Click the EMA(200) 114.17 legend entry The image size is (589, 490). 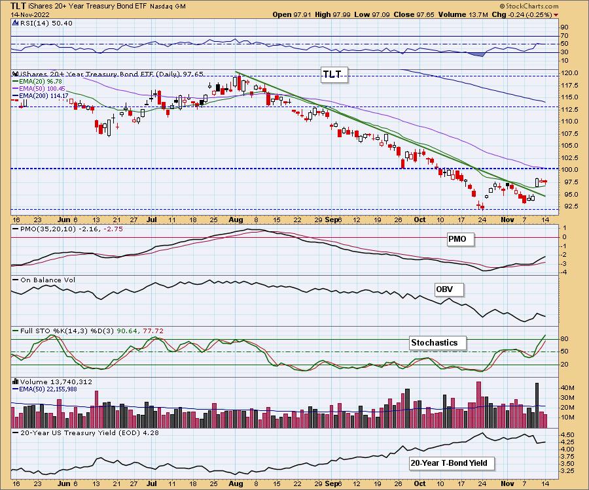44,96
